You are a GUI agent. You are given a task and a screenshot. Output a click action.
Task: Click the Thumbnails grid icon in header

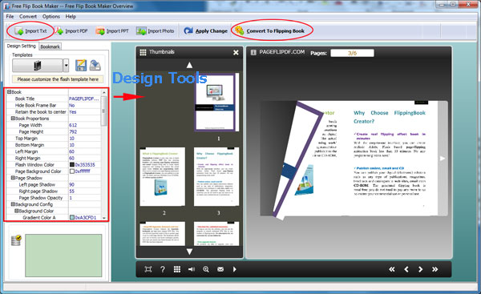coord(143,52)
